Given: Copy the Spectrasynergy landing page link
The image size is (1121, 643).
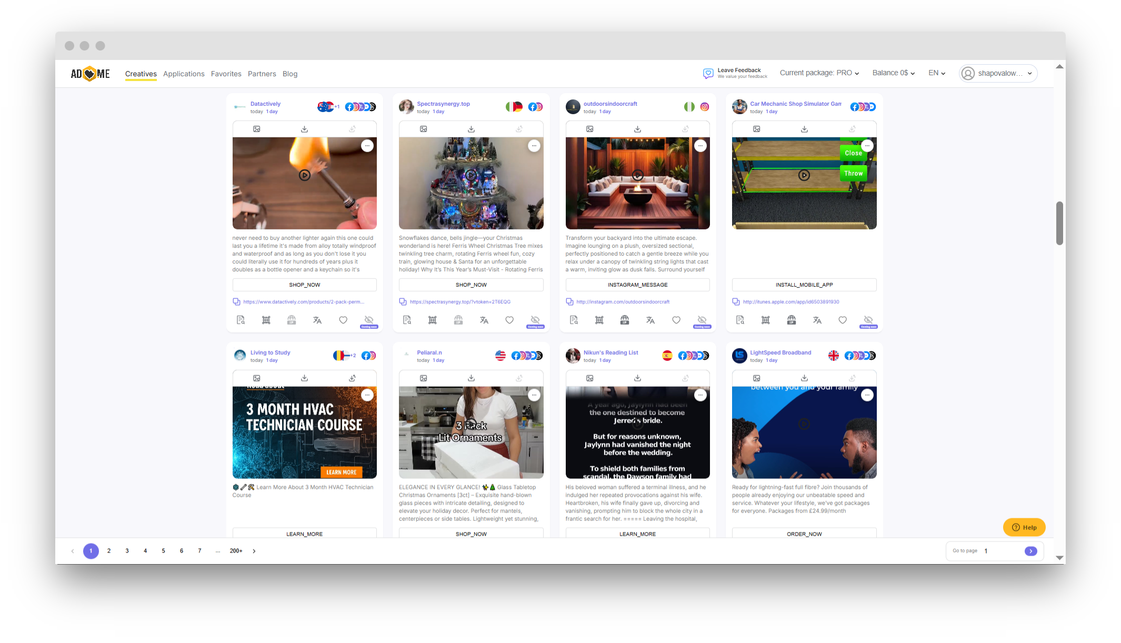Looking at the screenshot, I should point(403,302).
